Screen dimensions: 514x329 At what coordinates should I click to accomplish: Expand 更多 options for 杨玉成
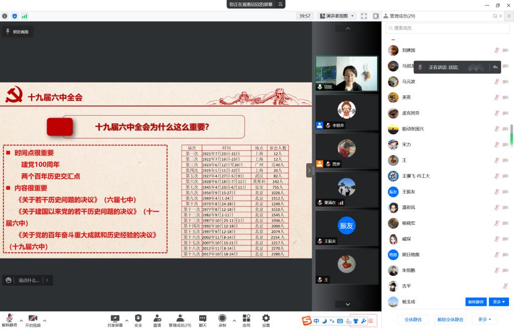point(498,301)
